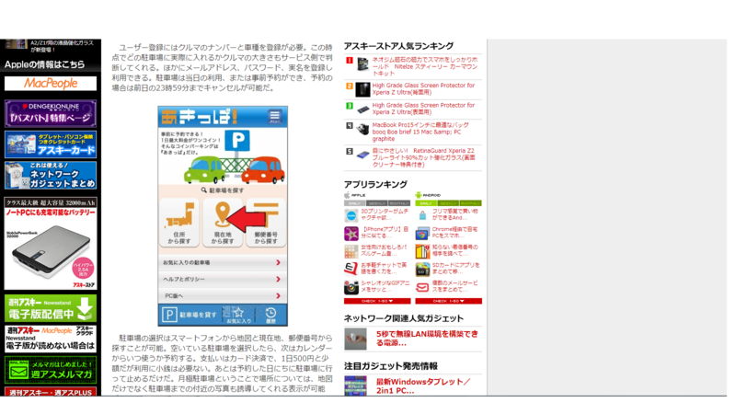This screenshot has height=414, width=736.
Task: Open the ネオジム磁石 car mount product link
Action: pyautogui.click(x=425, y=66)
